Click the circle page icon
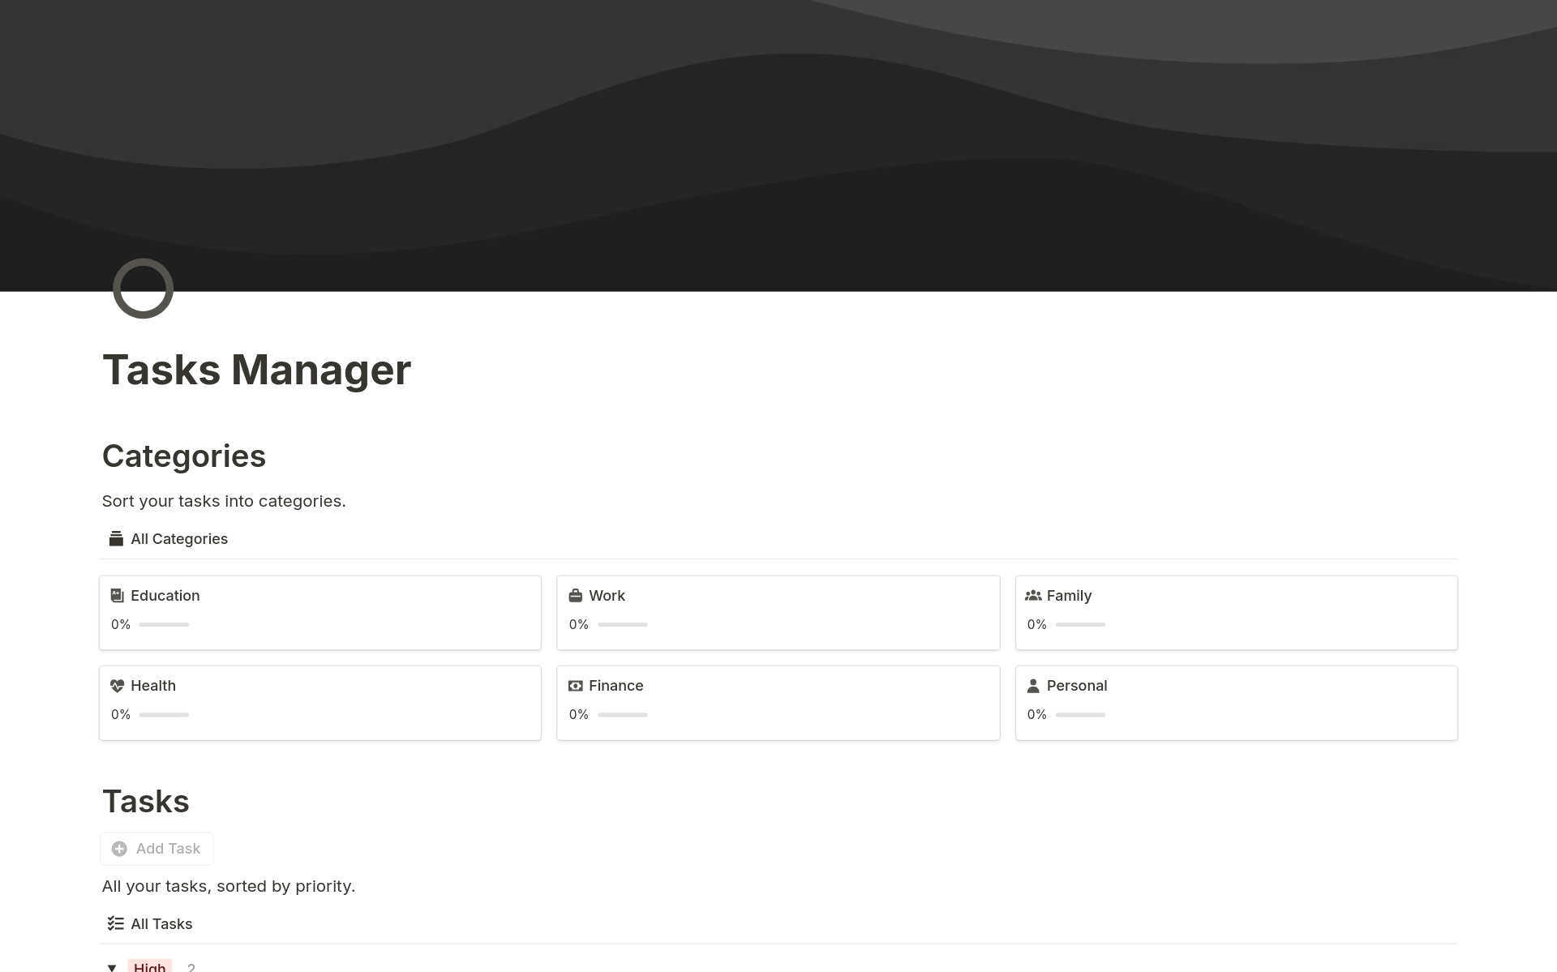 (x=143, y=289)
